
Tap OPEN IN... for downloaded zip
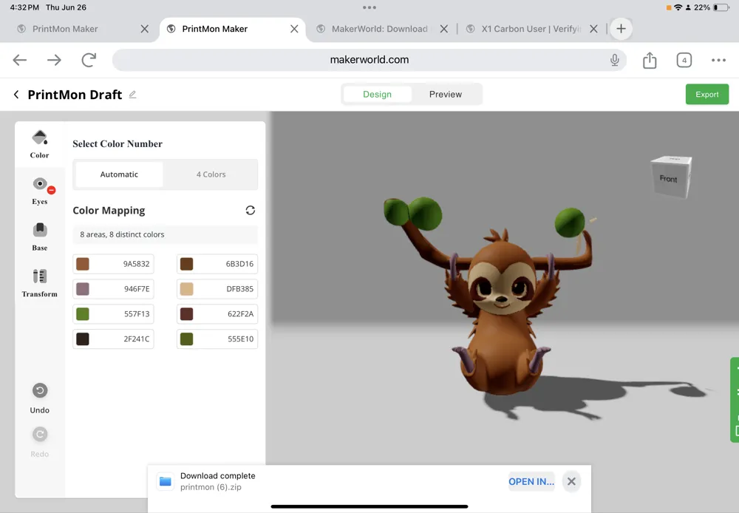point(531,481)
